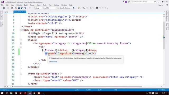Open Google Chrome from the taskbar
This screenshot has height=95, width=169.
(x=34, y=93)
